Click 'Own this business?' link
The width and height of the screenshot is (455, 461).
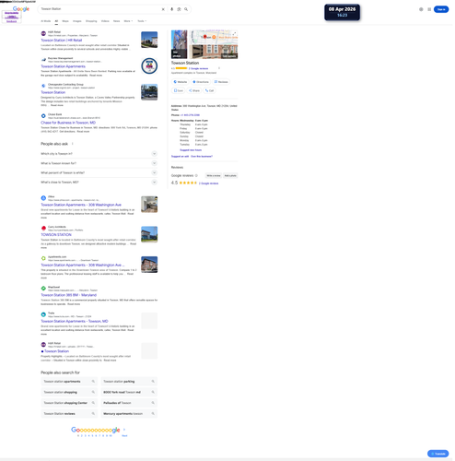pyautogui.click(x=202, y=157)
